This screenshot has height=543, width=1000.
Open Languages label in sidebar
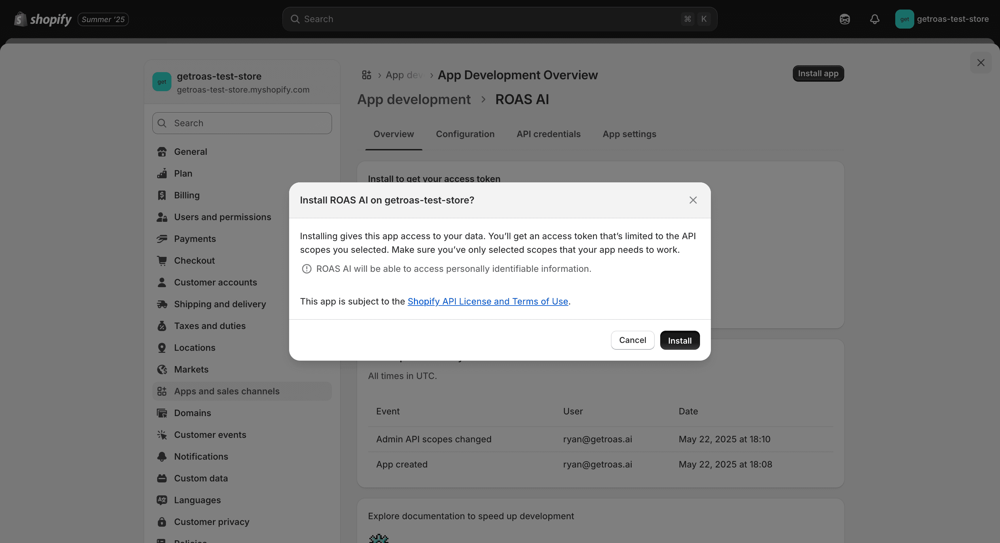point(197,499)
